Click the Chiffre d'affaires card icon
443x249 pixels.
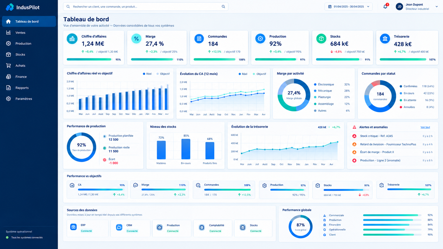tap(72, 39)
